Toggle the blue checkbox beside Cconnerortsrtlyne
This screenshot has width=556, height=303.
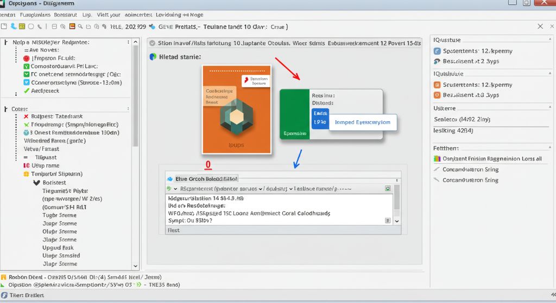coord(26,82)
